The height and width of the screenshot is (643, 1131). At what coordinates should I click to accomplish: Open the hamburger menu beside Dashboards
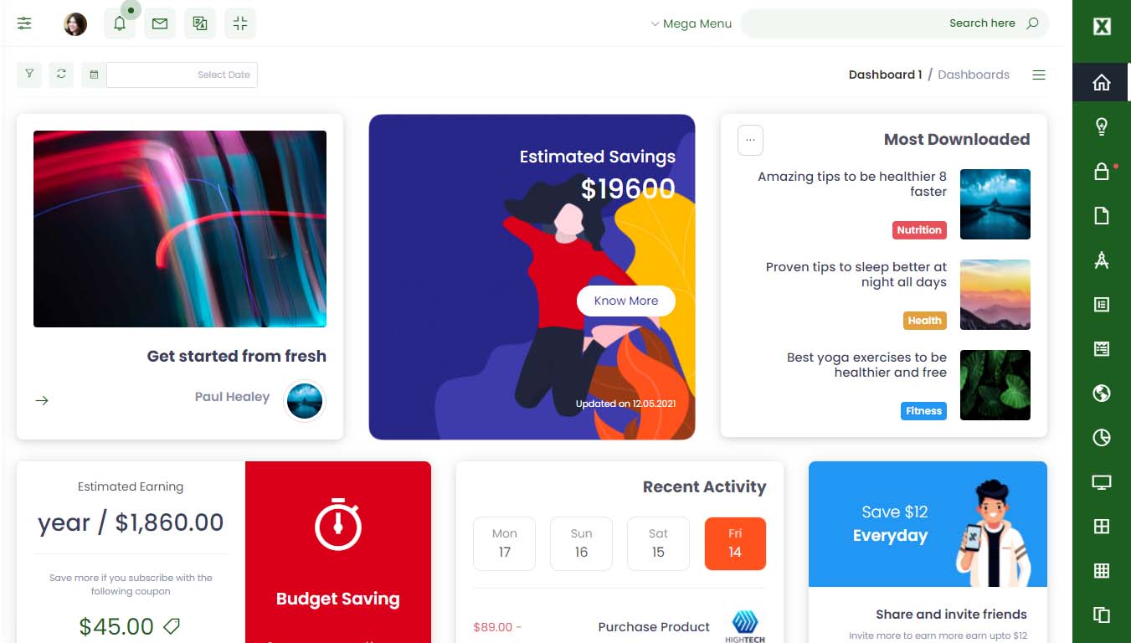tap(1039, 75)
